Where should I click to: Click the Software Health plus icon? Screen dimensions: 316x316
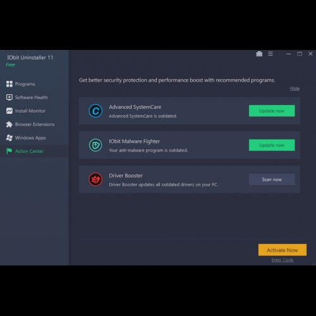point(9,97)
